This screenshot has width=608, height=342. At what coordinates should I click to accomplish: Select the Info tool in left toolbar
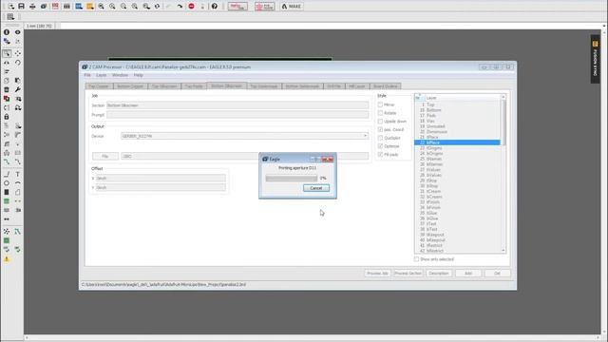[x=7, y=32]
